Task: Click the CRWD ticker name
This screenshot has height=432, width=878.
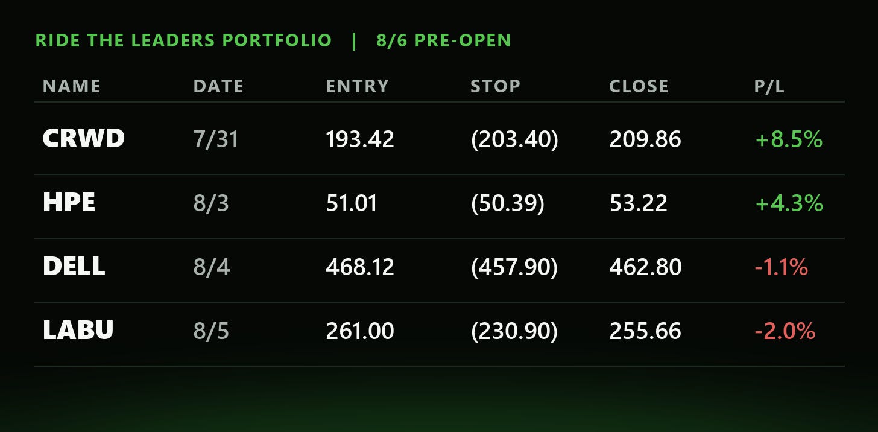Action: coord(83,139)
